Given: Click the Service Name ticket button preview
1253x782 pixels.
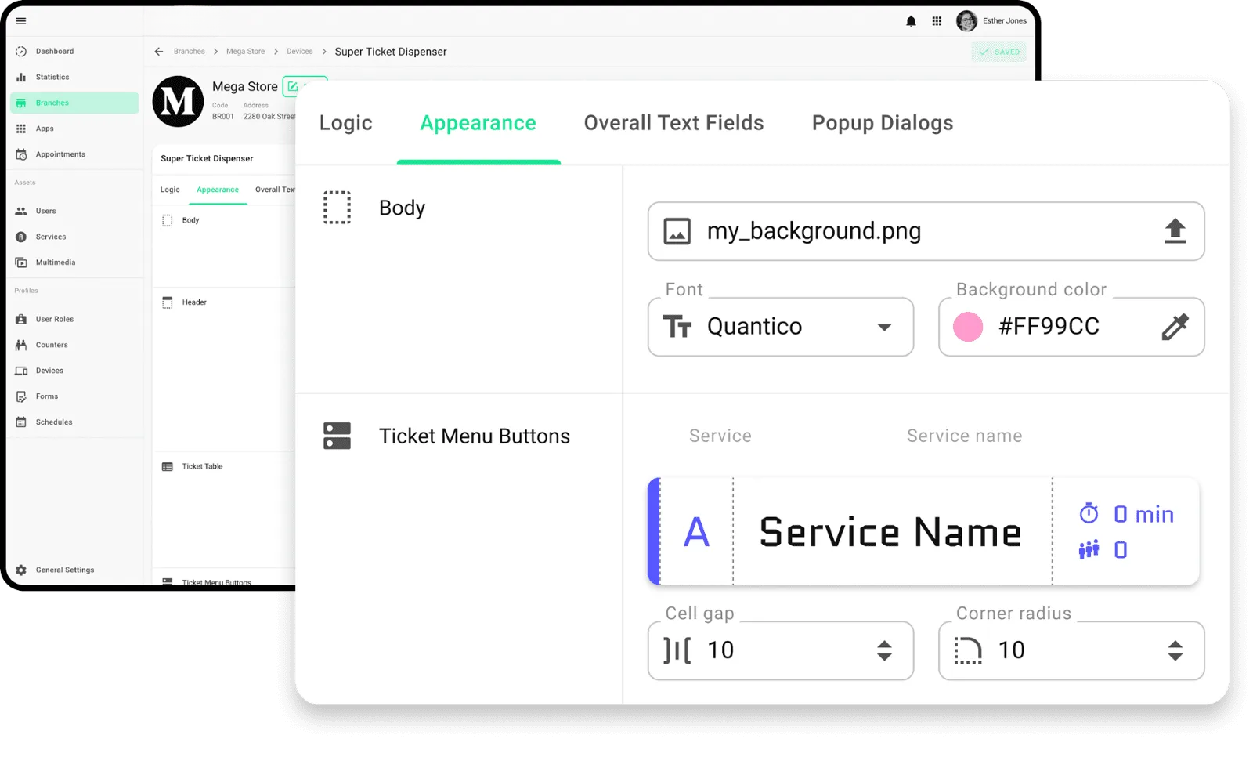Looking at the screenshot, I should pos(889,532).
